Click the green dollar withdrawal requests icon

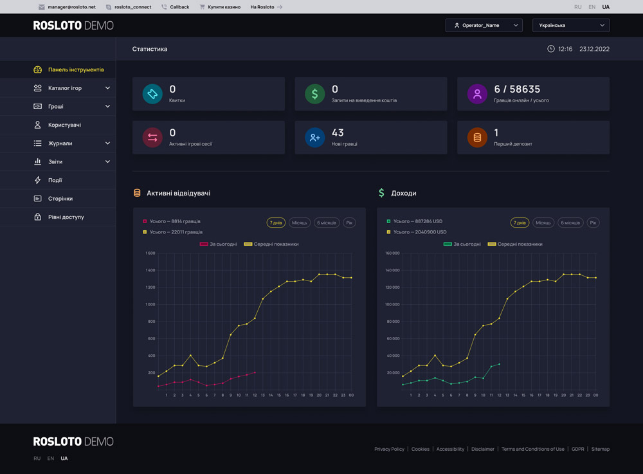click(314, 94)
